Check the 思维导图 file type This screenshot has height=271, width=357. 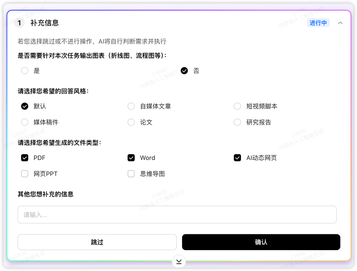[x=131, y=174]
